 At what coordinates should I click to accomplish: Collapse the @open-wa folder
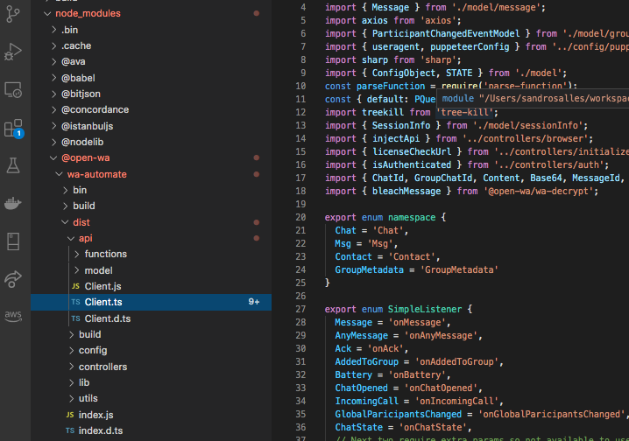(x=151, y=157)
